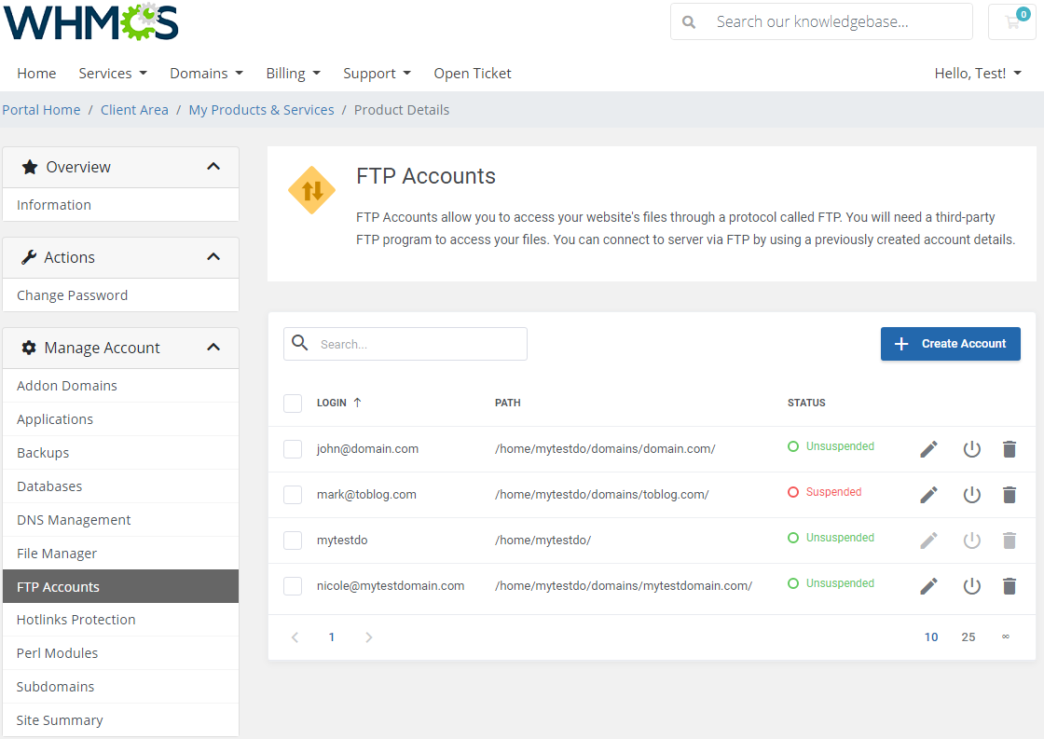Image resolution: width=1044 pixels, height=739 pixels.
Task: Click the knowledgebase search magnifier icon
Action: [689, 22]
